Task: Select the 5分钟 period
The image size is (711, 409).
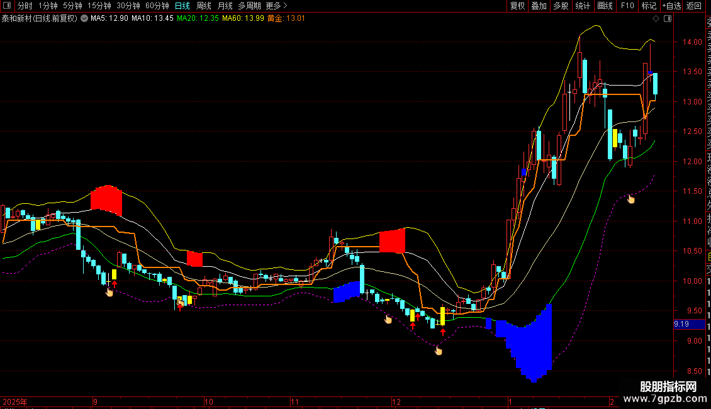Action: pyautogui.click(x=72, y=6)
